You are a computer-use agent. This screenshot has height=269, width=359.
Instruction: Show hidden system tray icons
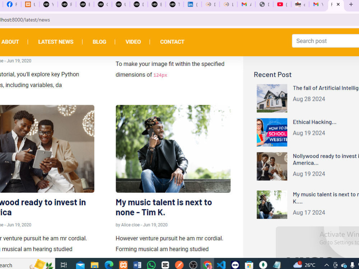(327, 265)
